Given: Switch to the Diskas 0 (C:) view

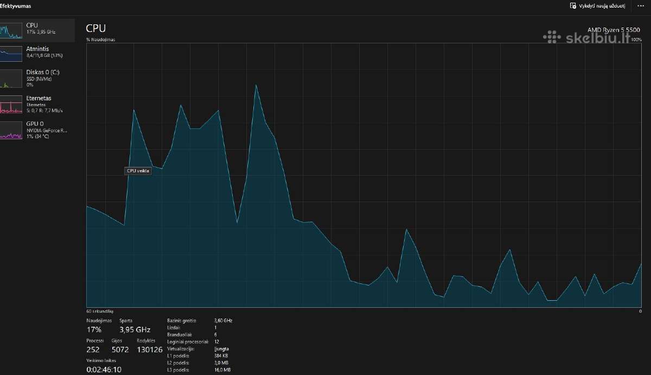Looking at the screenshot, I should [37, 78].
